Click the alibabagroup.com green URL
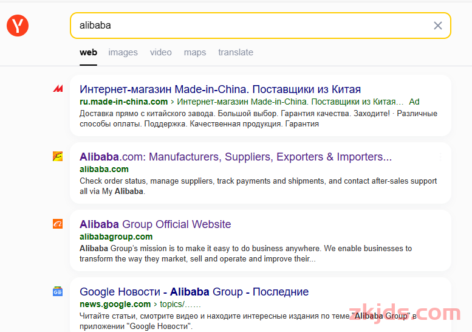Viewport: 472px width, 332px height. click(x=116, y=237)
